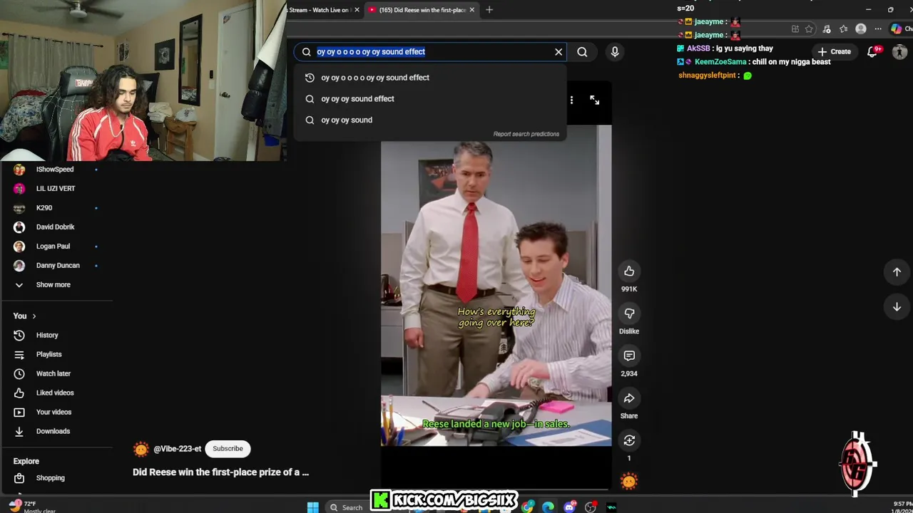Open David Dobrik subscription channel

click(x=56, y=227)
